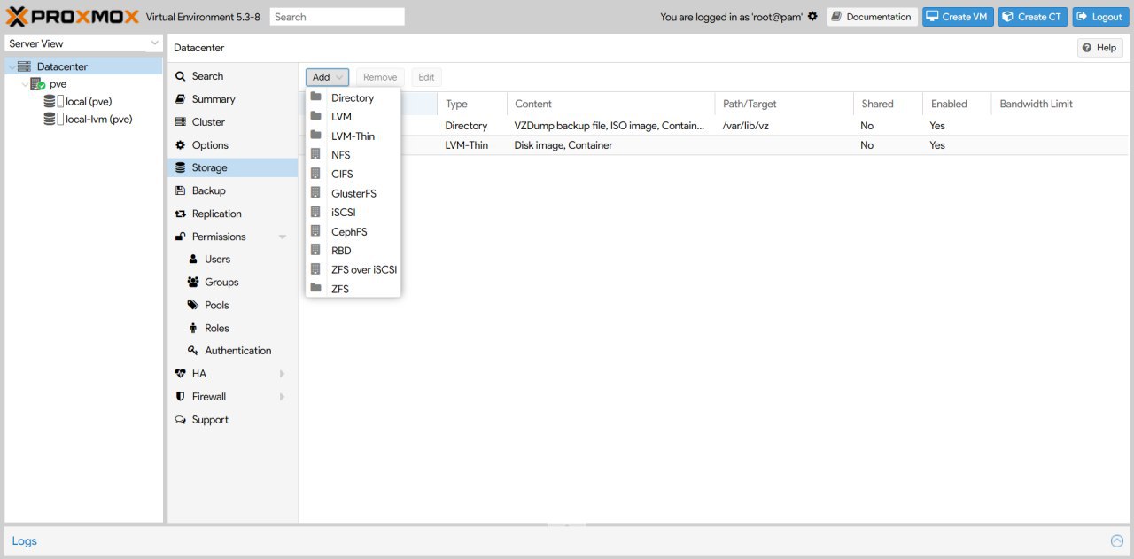Viewport: 1134px width, 559px height.
Task: Click the pve node icon in tree
Action: tap(37, 84)
